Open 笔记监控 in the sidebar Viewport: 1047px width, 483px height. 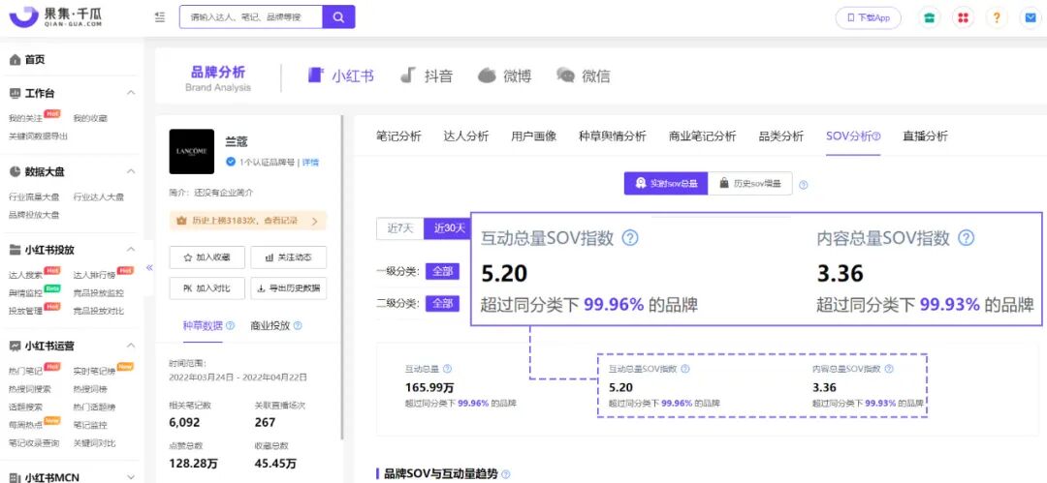[90, 425]
